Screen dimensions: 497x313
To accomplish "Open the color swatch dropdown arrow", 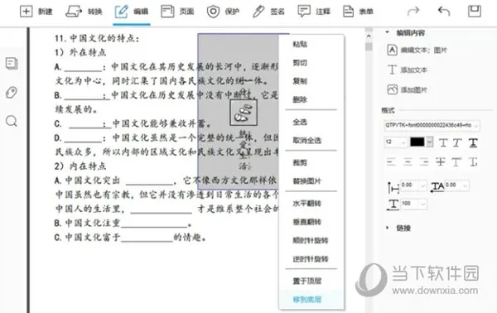I will [x=429, y=142].
